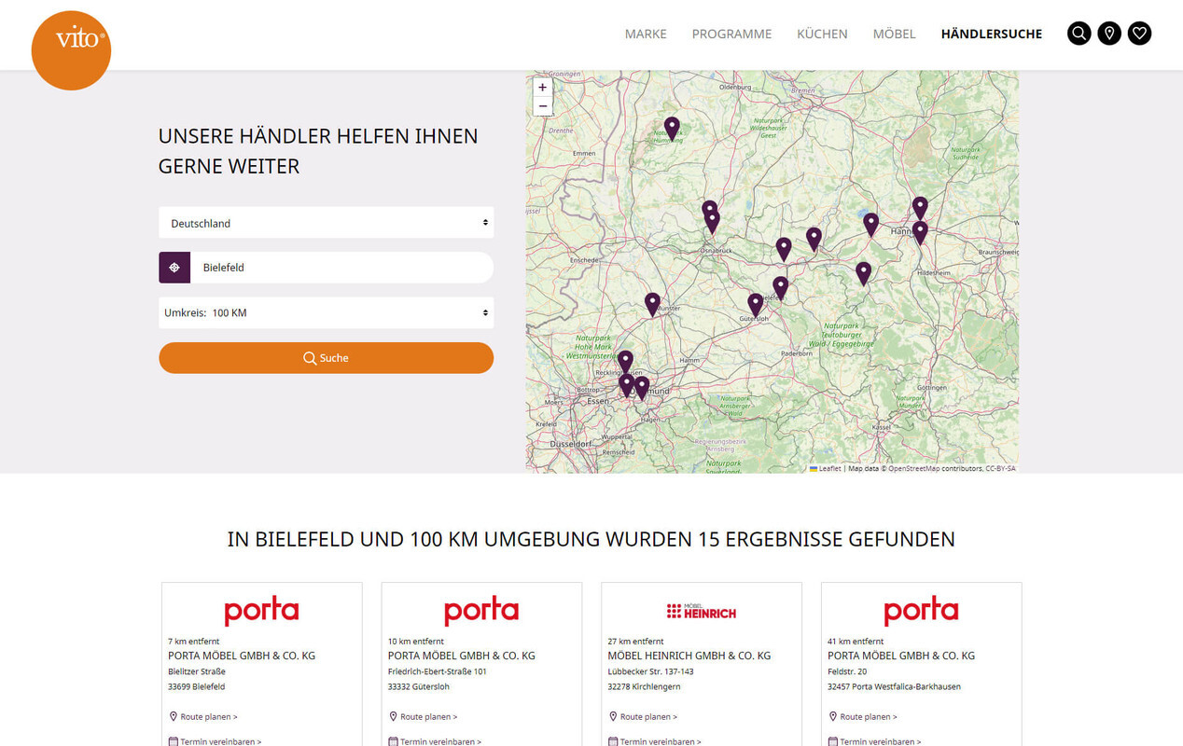Click the crosshair geolocation icon beside Bielefeld field
The image size is (1183, 746).
174,268
